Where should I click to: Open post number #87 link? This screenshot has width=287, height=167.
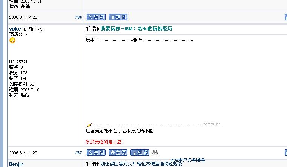point(78,153)
